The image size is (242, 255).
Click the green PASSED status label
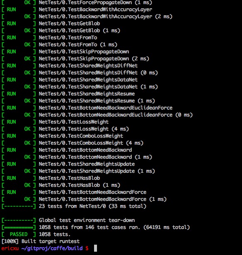pyautogui.click(x=19, y=234)
